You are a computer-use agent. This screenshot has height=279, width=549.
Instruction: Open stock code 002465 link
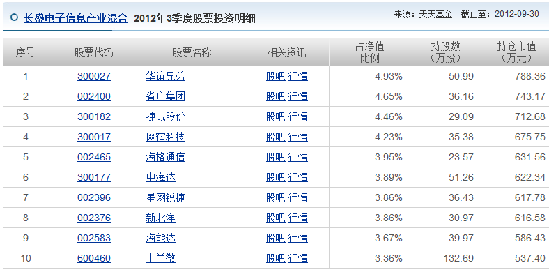pos(94,157)
